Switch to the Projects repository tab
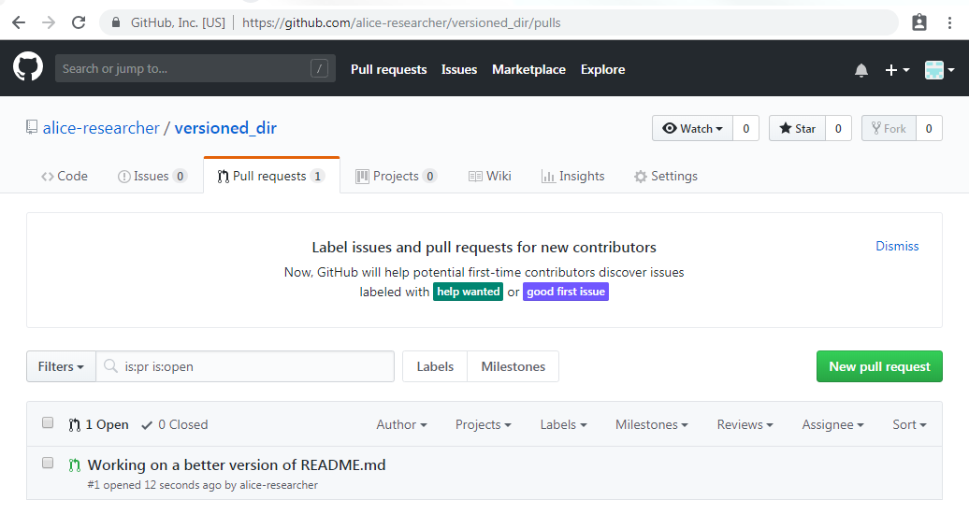 397,176
